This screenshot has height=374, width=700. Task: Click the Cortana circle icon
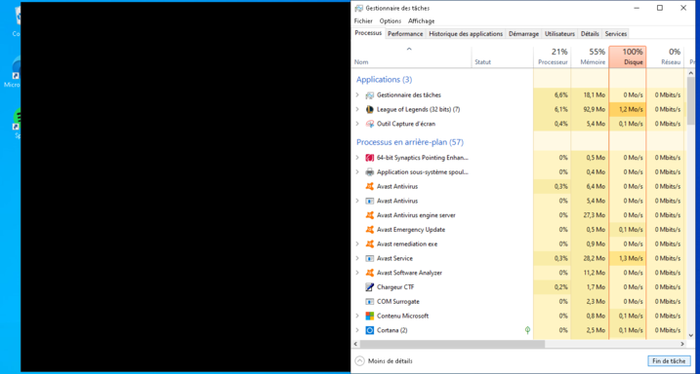tap(370, 330)
